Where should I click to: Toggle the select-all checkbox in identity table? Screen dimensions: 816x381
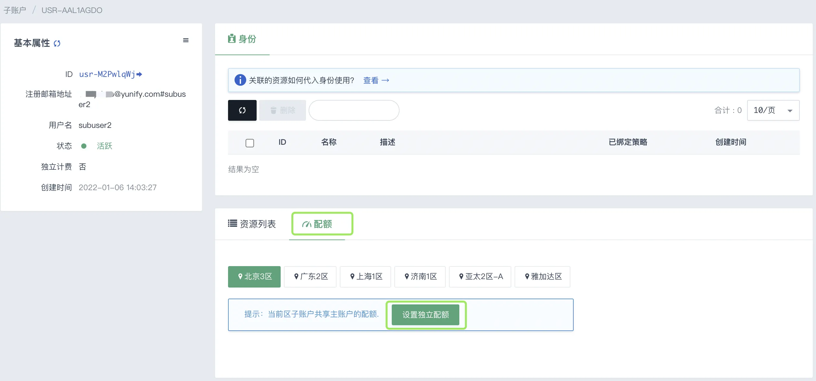coord(249,143)
